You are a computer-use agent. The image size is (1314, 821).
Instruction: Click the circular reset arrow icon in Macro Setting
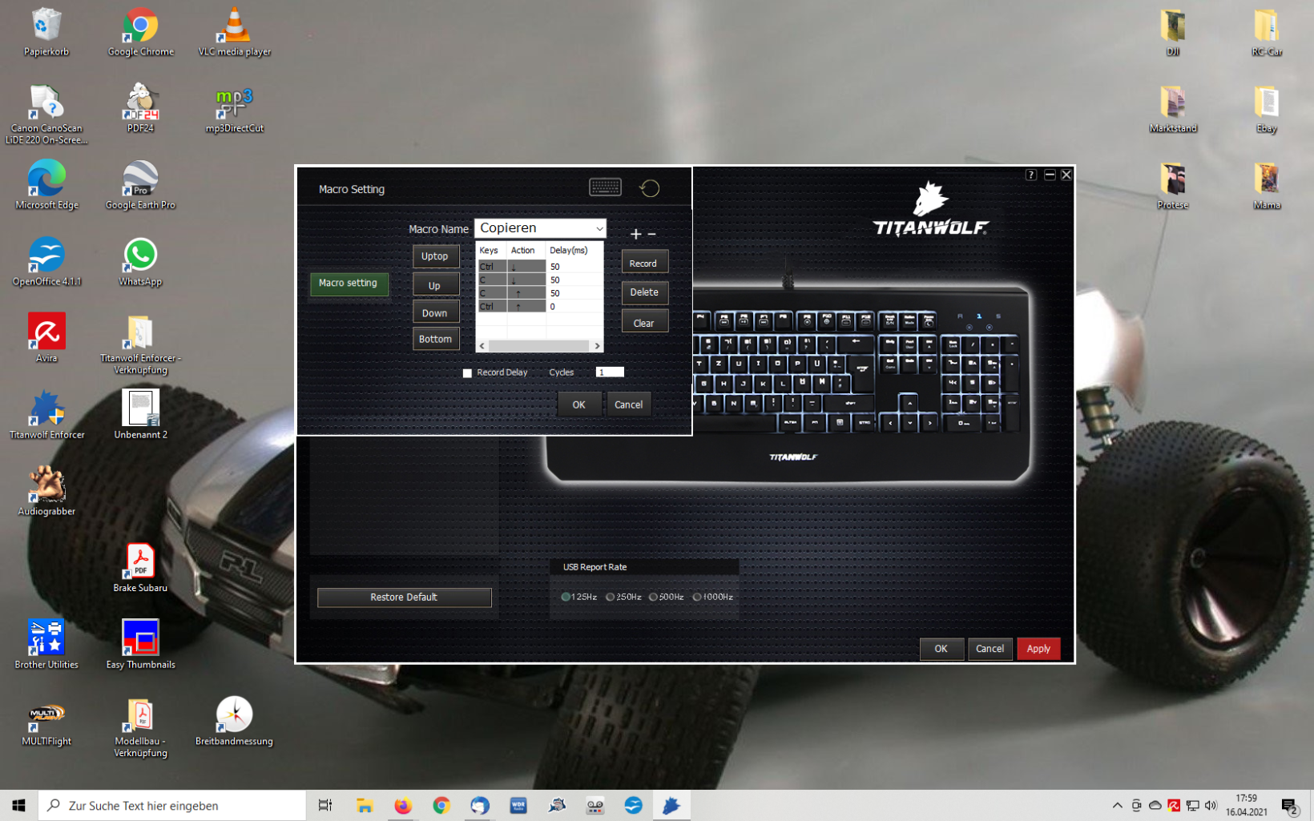click(649, 188)
